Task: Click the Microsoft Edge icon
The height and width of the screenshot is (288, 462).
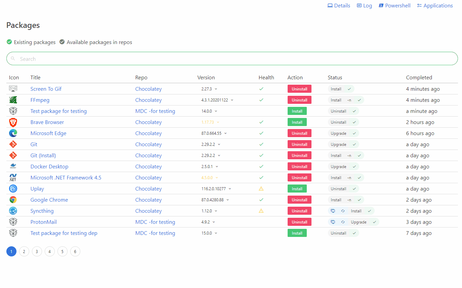Action: (x=13, y=133)
